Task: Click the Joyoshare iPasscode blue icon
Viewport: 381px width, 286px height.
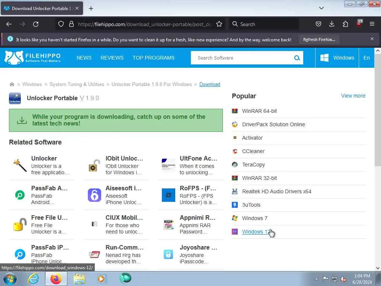Action: (169, 254)
